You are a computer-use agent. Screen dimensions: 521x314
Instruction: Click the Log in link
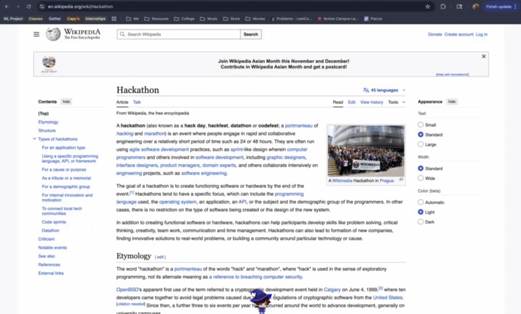click(482, 34)
